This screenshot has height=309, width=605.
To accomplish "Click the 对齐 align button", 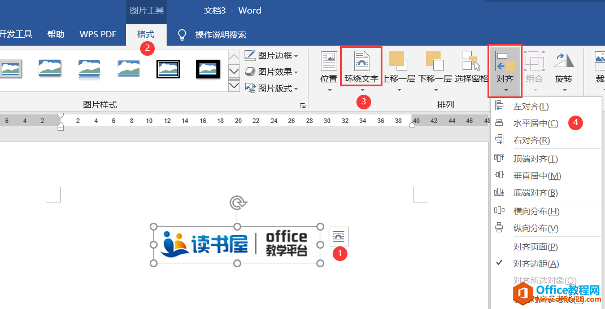I will (x=505, y=71).
